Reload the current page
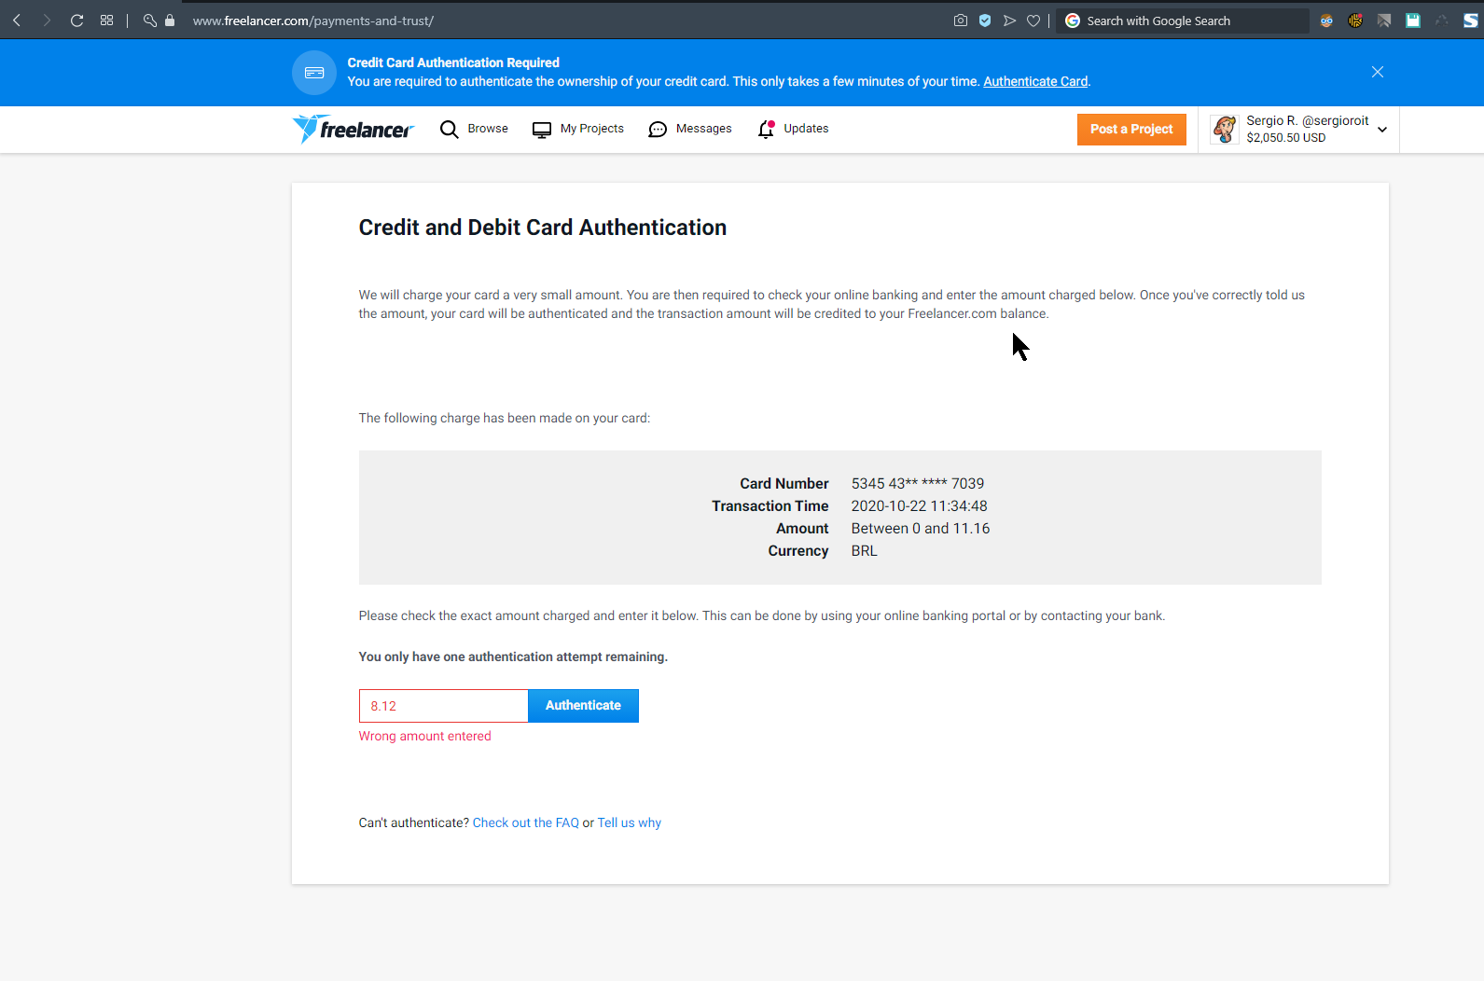 click(76, 21)
